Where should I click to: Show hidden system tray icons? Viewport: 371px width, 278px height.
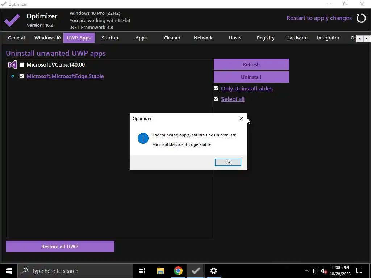click(x=307, y=271)
